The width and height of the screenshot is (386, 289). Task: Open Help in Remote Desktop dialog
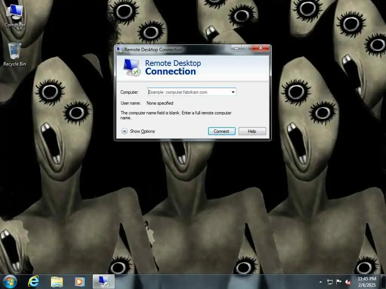click(x=252, y=131)
